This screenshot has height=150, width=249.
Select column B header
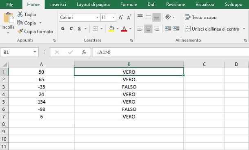[x=129, y=64]
